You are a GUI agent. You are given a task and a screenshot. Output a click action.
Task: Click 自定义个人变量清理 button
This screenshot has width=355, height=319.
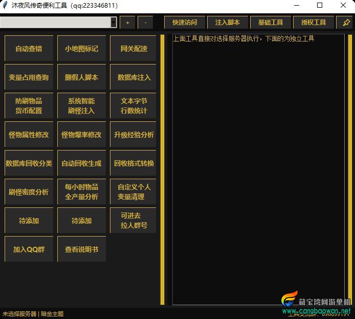[133, 192]
